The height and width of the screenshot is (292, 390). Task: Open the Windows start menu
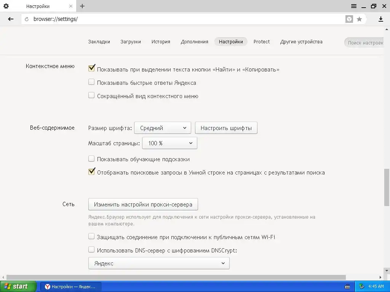18,287
